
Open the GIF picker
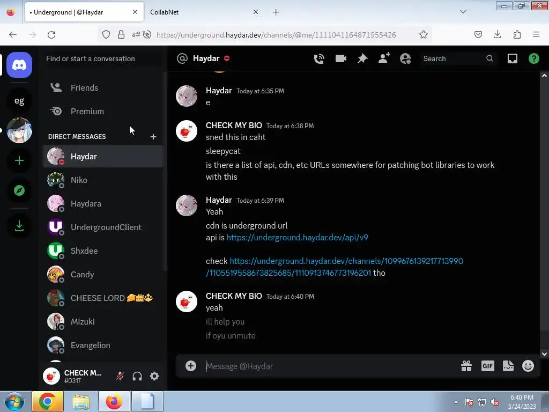487,366
